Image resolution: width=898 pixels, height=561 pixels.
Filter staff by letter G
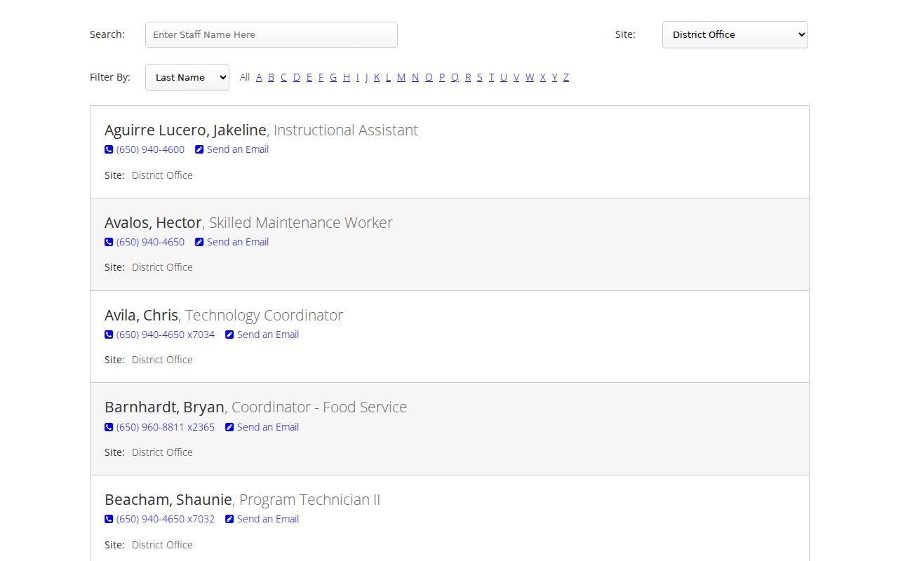pyautogui.click(x=333, y=77)
